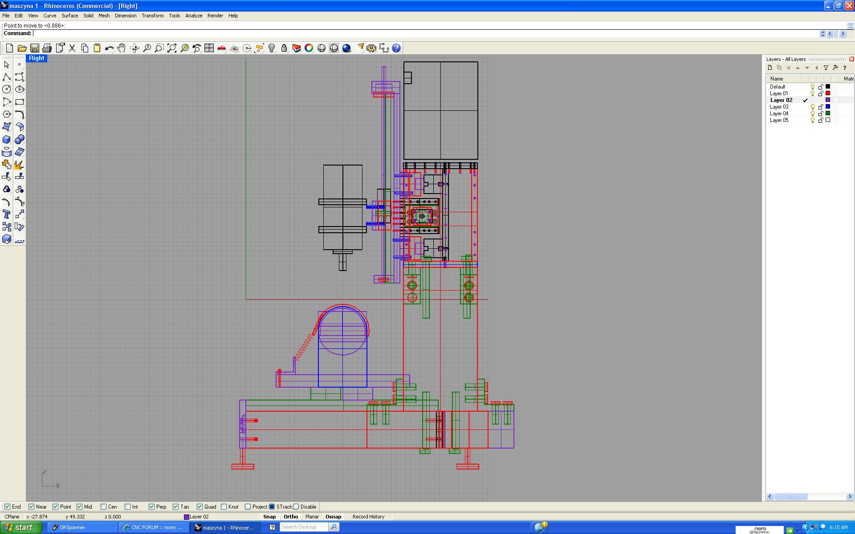The height and width of the screenshot is (534, 855).
Task: Toggle the Perp osnap checkbox
Action: [152, 506]
